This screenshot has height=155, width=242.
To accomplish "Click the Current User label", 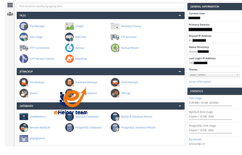I will click(x=197, y=13).
